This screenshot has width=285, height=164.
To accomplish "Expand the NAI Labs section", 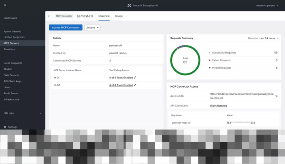I will (23, 113).
